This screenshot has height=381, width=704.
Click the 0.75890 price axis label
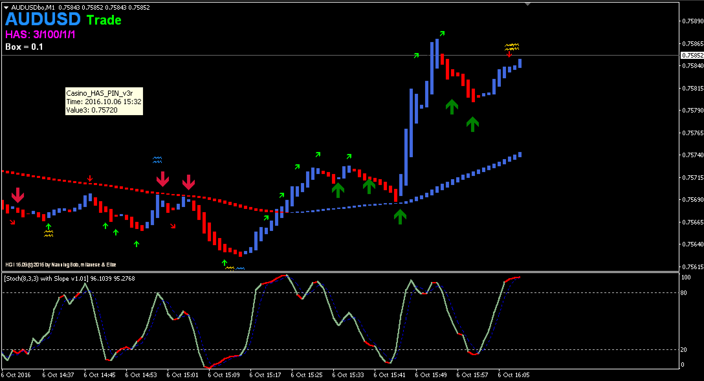tap(693, 21)
